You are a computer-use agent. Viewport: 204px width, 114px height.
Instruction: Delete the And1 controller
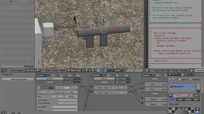click(126, 93)
